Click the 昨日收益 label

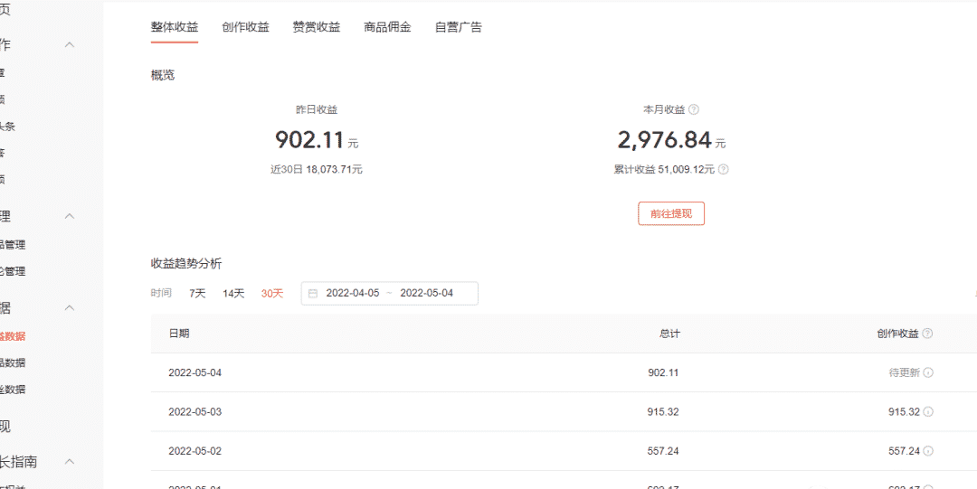click(317, 109)
